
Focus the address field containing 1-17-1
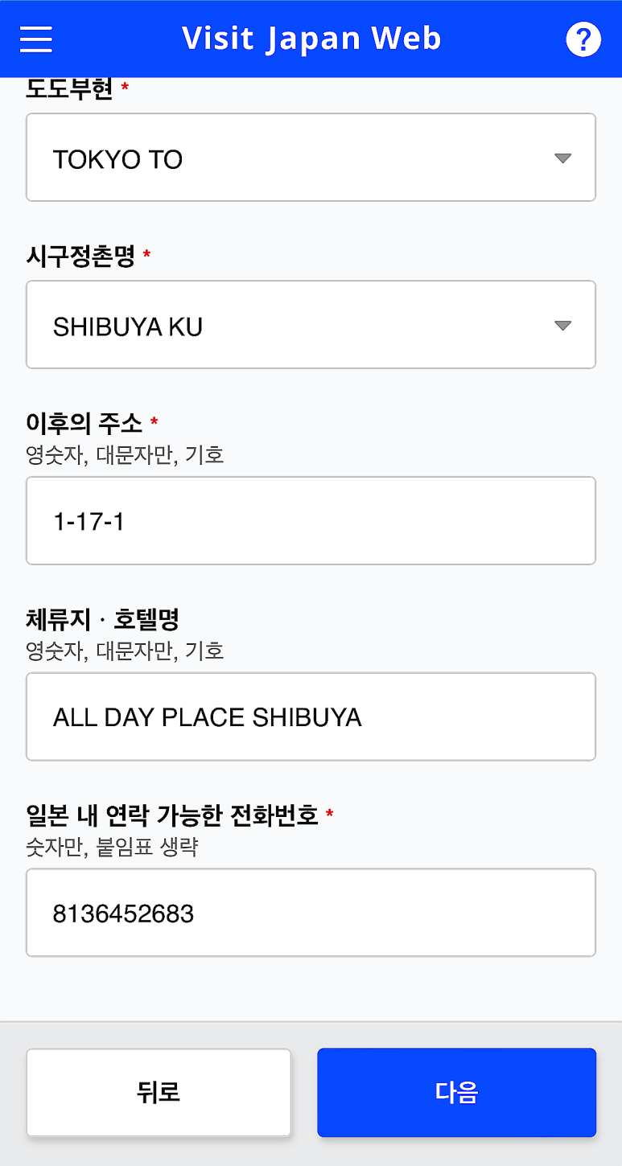pyautogui.click(x=311, y=520)
